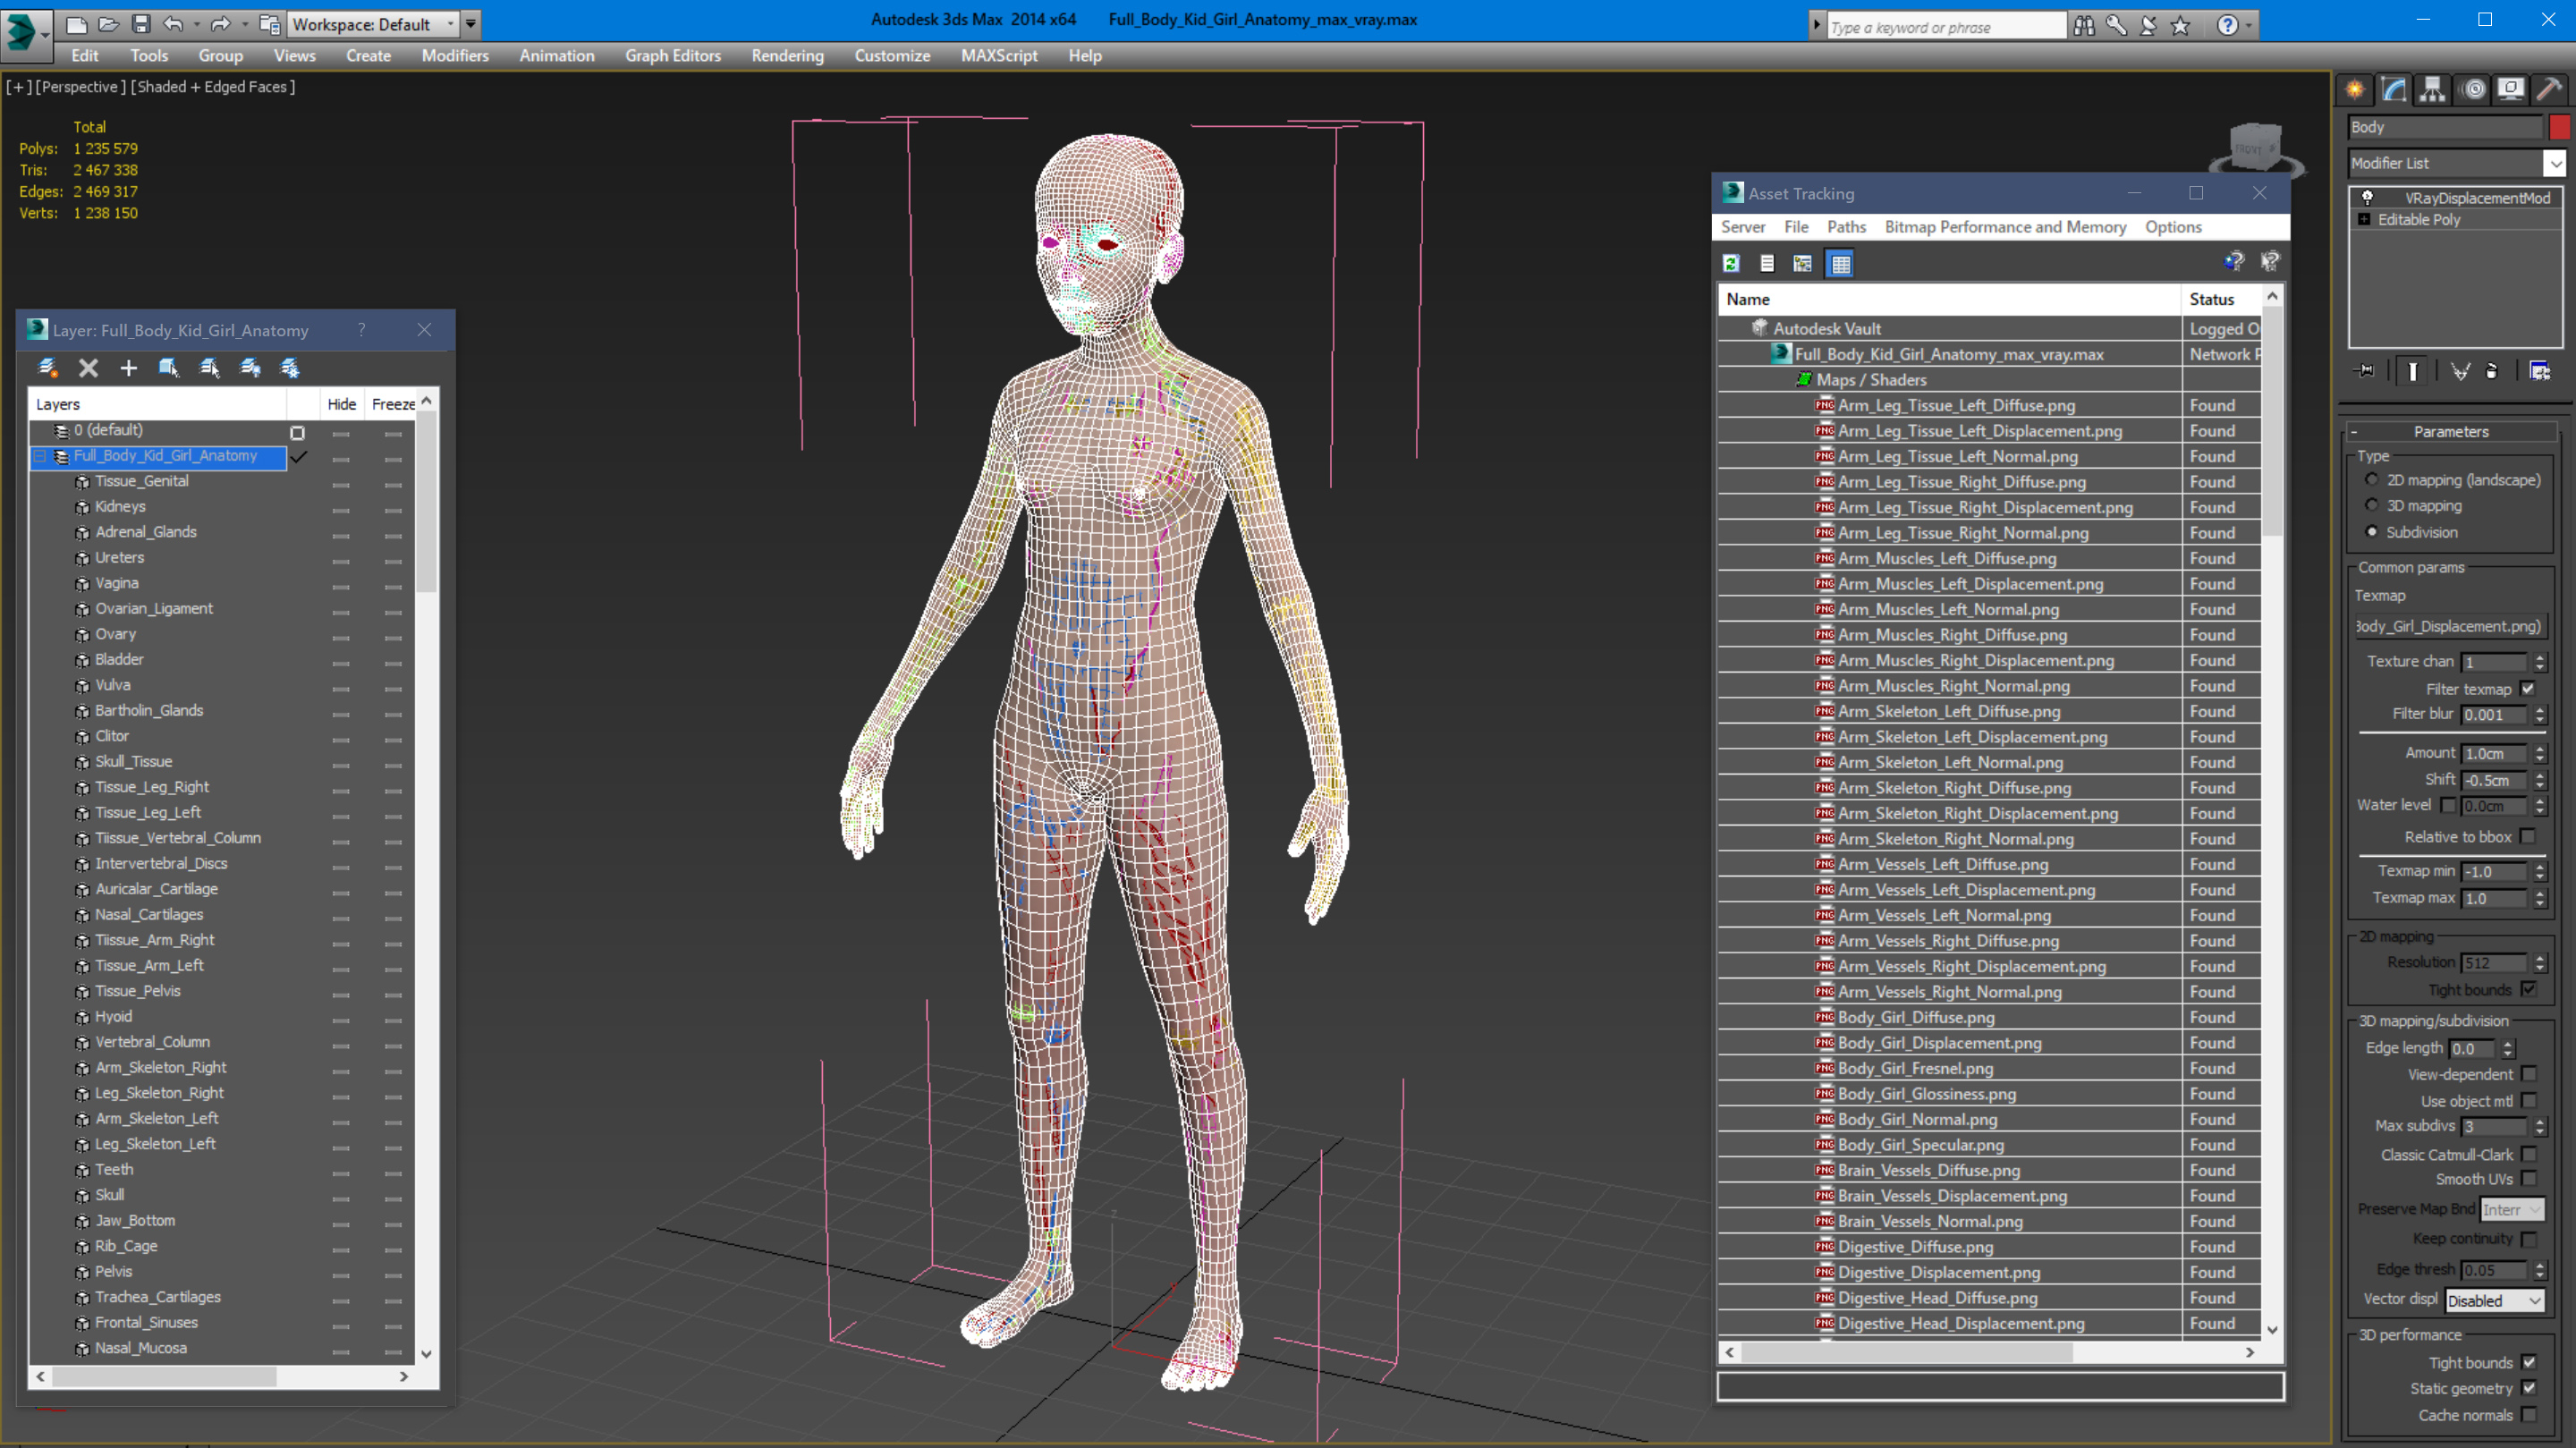Enable the Water level checkbox

click(2447, 804)
